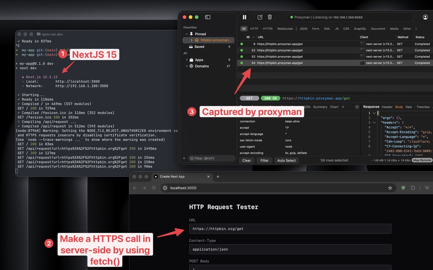The height and width of the screenshot is (270, 433).
Task: Click the Clear button in Proxyman
Action: [247, 160]
